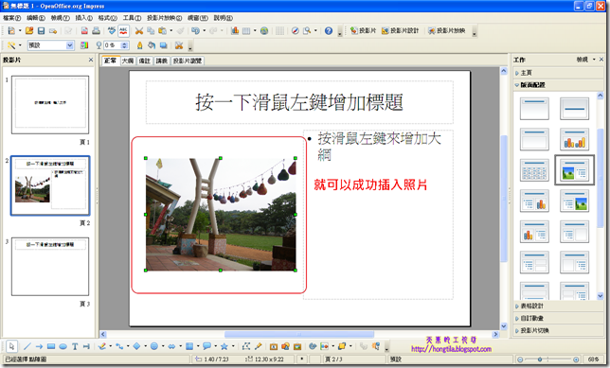Click the horizontal scrollbar under the slide
The width and height of the screenshot is (610, 368).
pos(299,334)
